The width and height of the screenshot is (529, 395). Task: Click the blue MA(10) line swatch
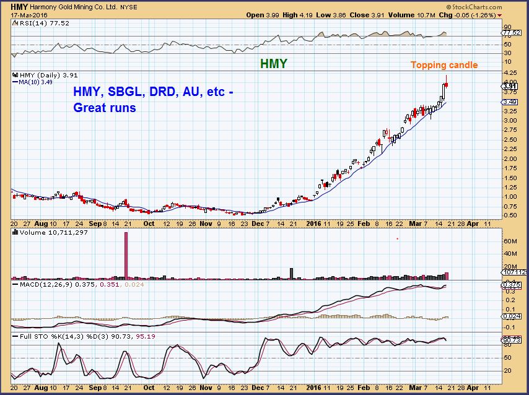point(15,82)
